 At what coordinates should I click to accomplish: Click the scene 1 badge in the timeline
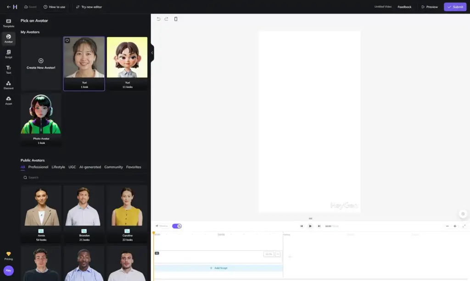[157, 253]
